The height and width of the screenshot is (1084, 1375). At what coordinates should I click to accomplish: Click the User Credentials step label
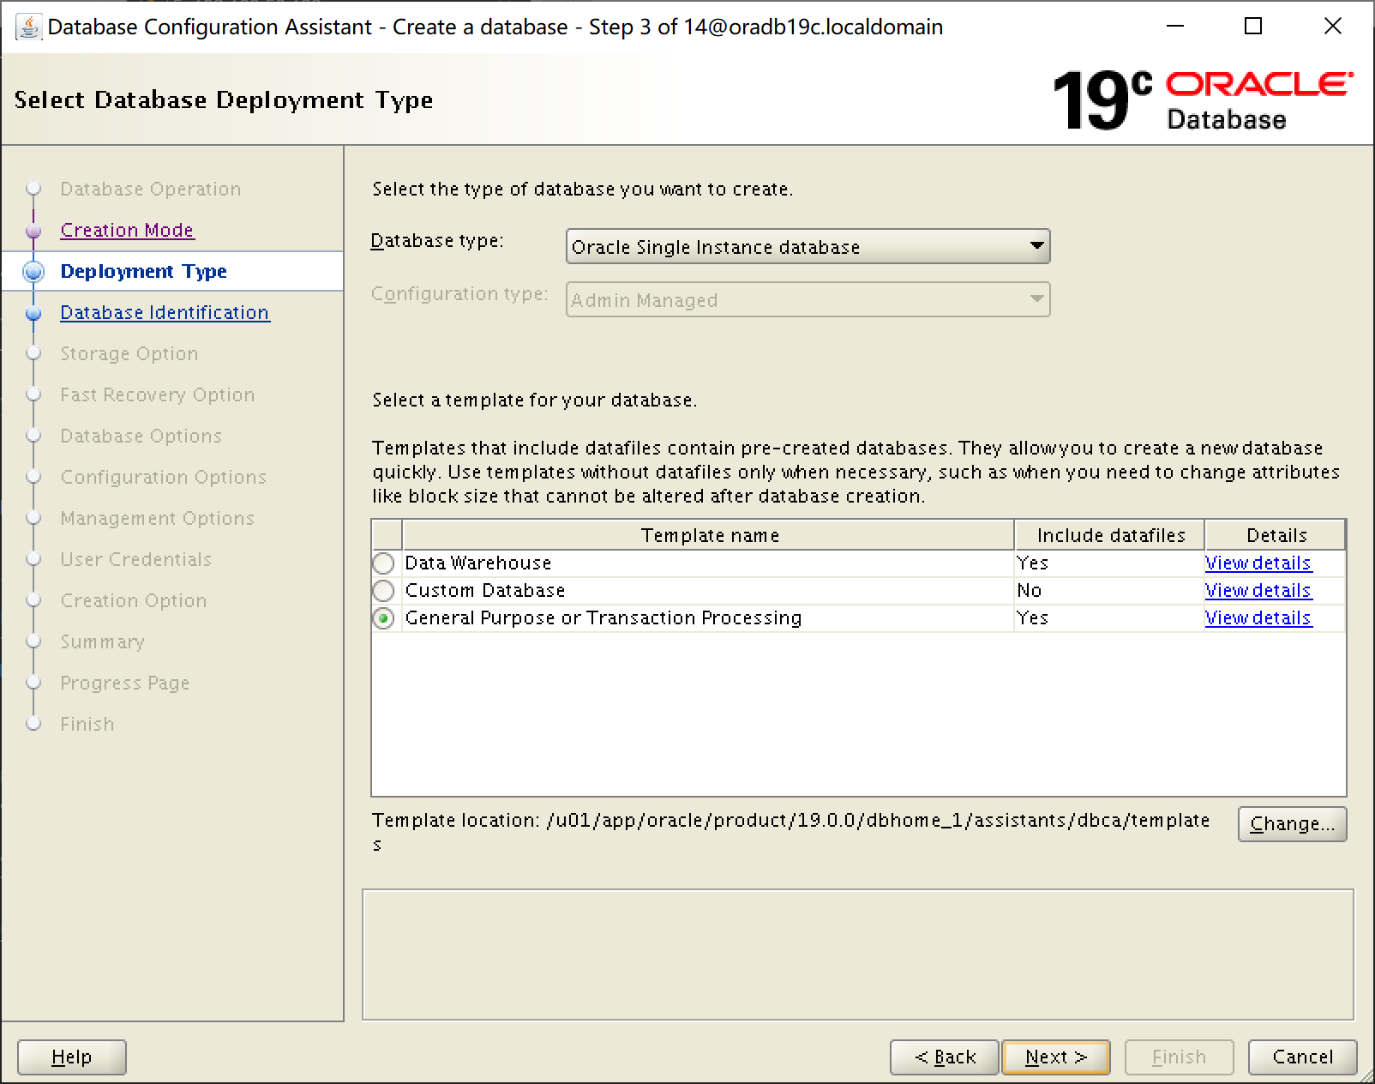click(135, 559)
